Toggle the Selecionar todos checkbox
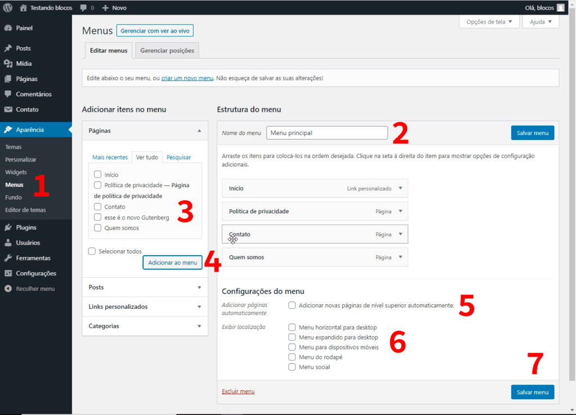Image resolution: width=576 pixels, height=415 pixels. (92, 251)
